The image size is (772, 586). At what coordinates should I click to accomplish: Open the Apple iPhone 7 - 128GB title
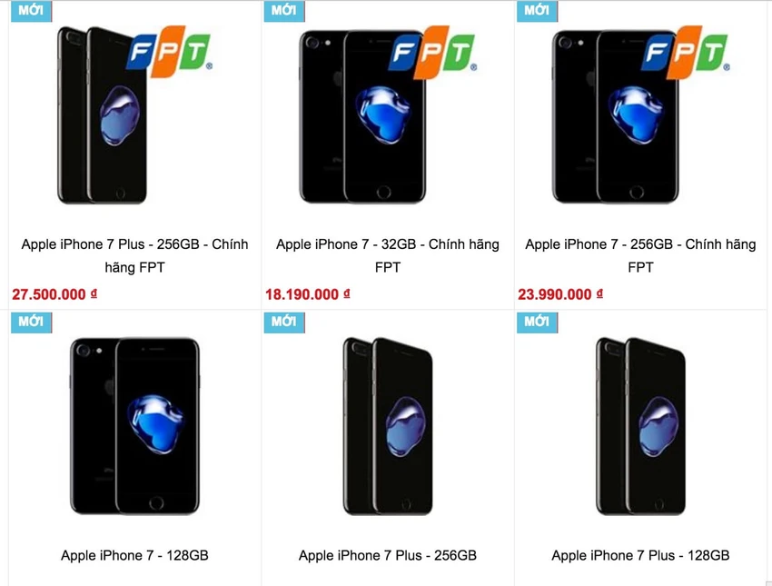tap(134, 555)
